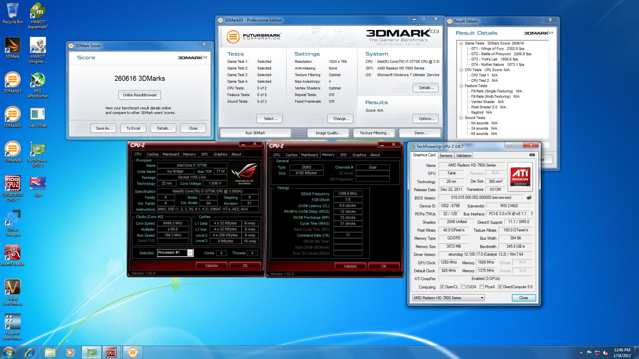Click the GPU Name field in GPU-Z
The image size is (639, 359).
tap(472, 165)
